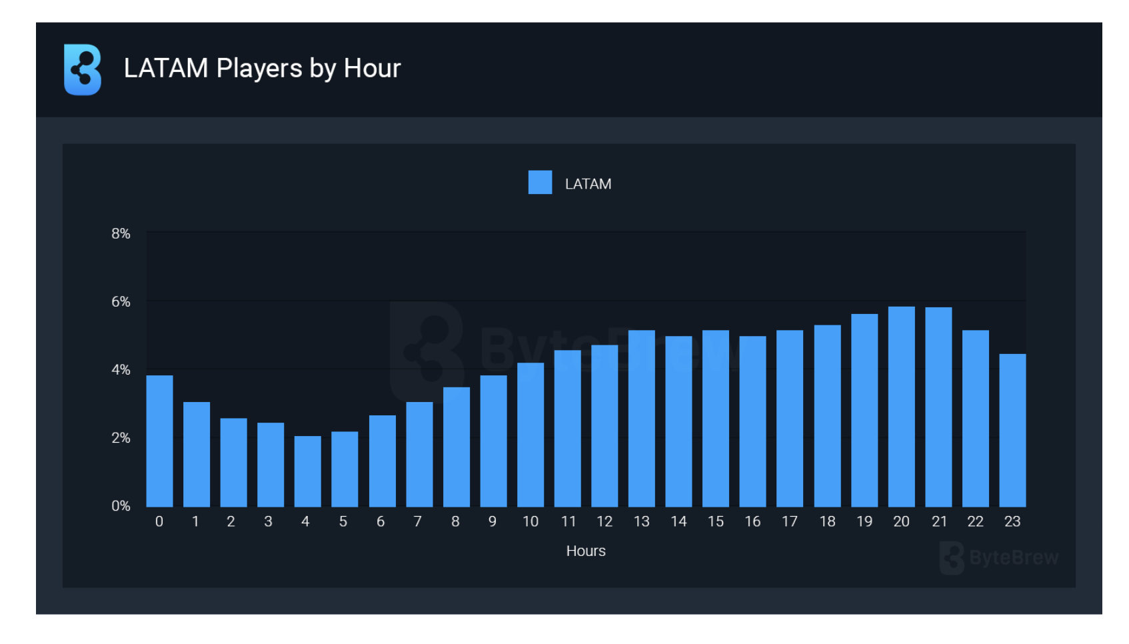The height and width of the screenshot is (644, 1129).
Task: Click the bar for hour 19
Action: [x=864, y=411]
